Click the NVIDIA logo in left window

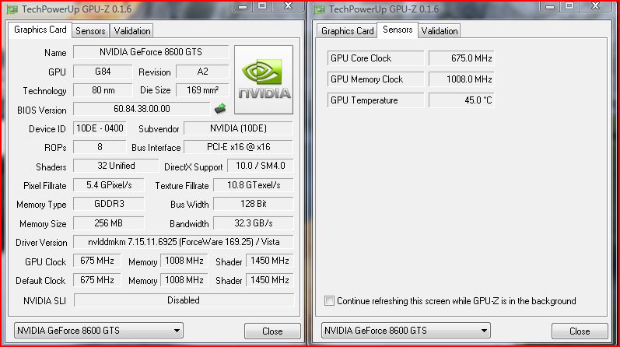tap(264, 79)
